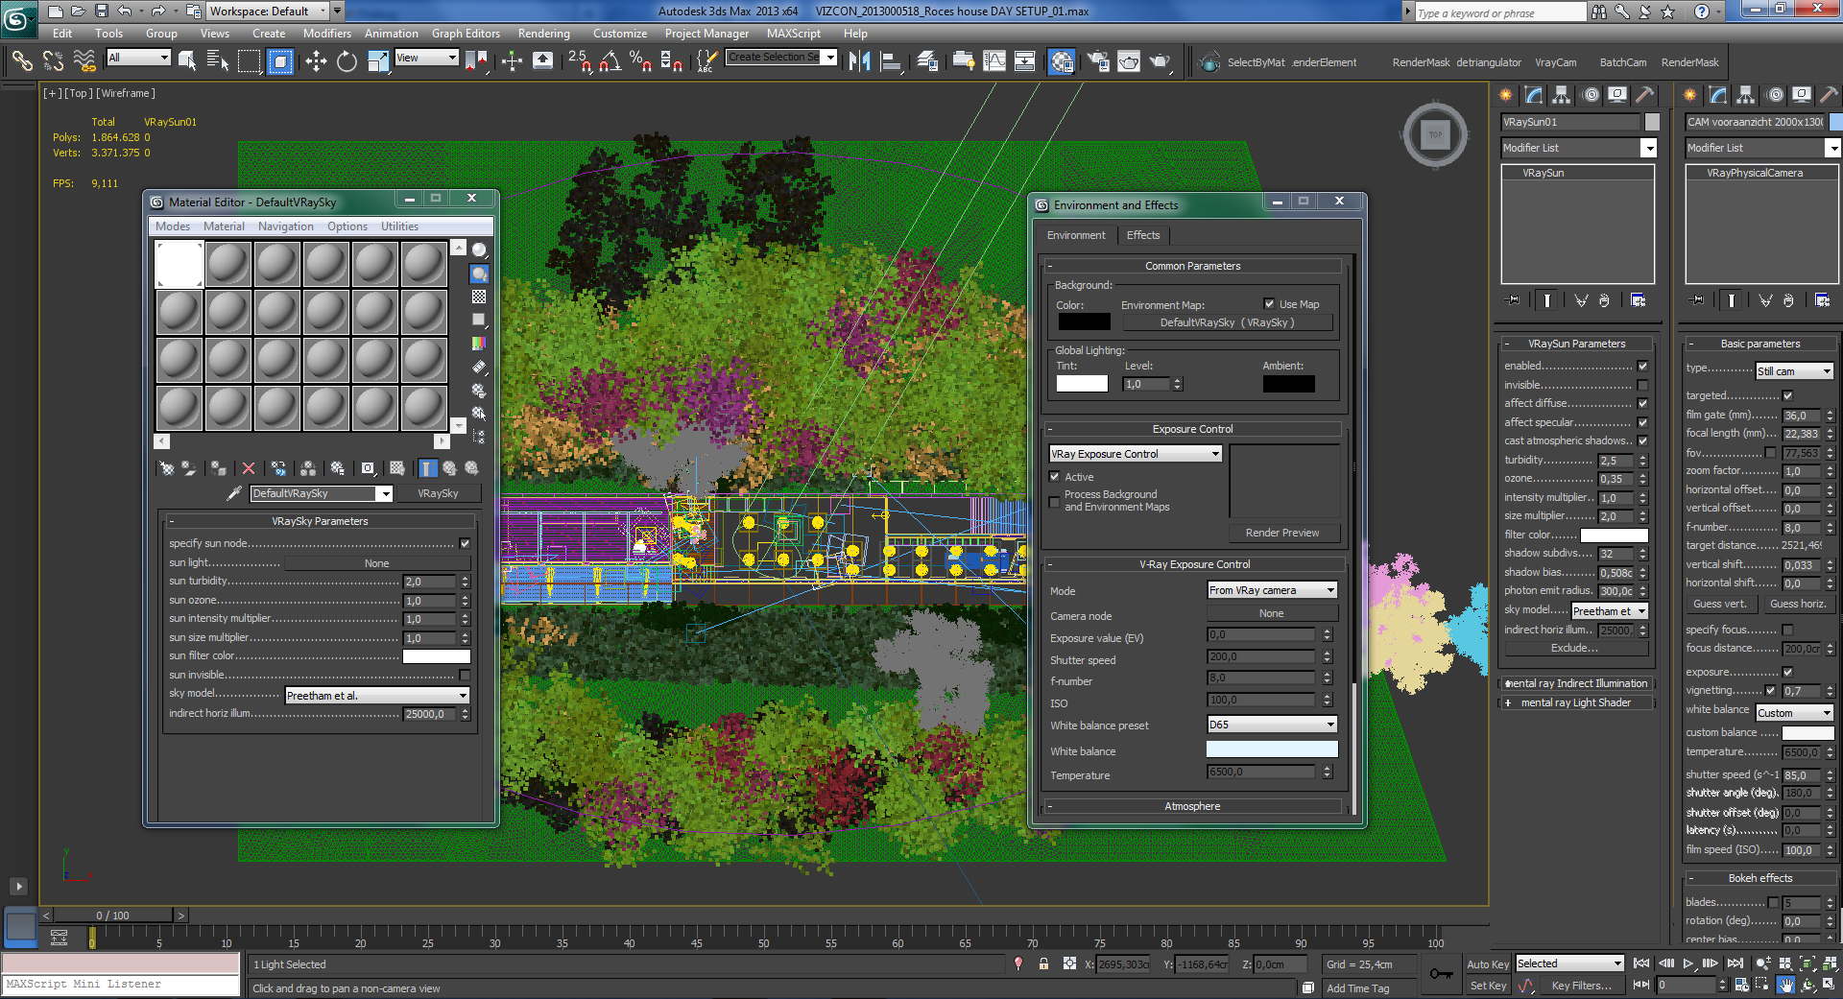This screenshot has width=1843, height=999.
Task: Toggle Process Background and Environment Maps
Action: point(1054,501)
